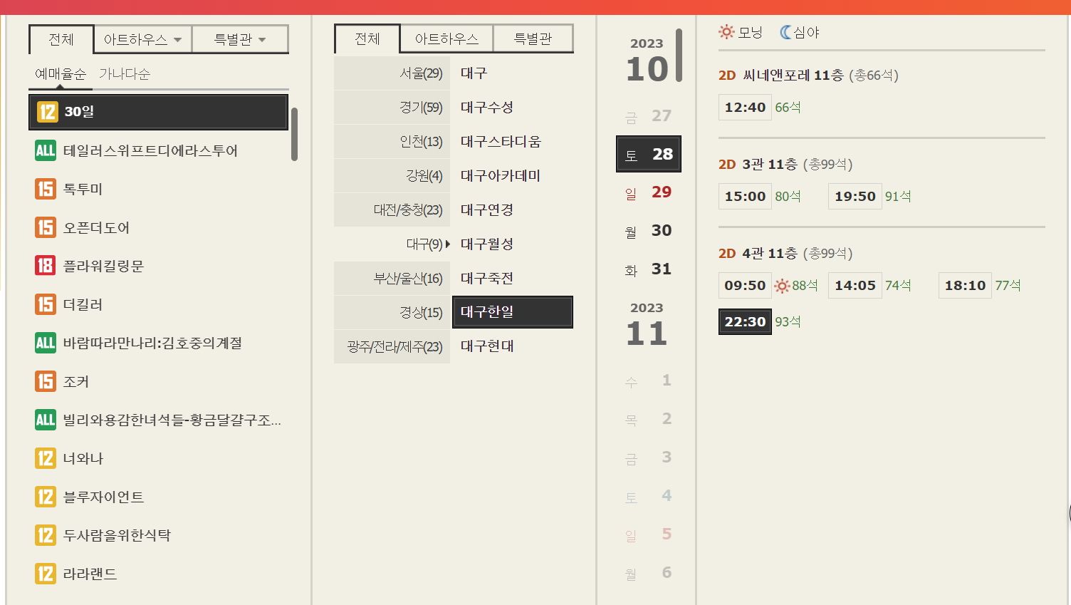1071x605 pixels.
Task: Select the 14:05 showtime in 4관
Action: pos(855,286)
